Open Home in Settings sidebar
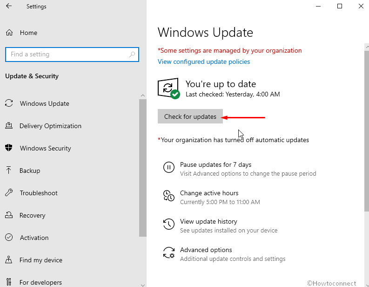This screenshot has height=287, width=369. [28, 33]
